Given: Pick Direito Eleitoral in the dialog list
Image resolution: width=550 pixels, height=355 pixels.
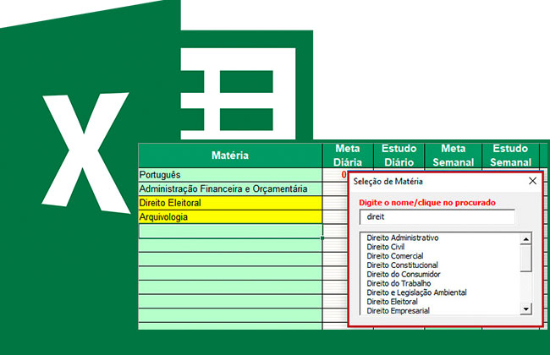Looking at the screenshot, I should [x=392, y=302].
